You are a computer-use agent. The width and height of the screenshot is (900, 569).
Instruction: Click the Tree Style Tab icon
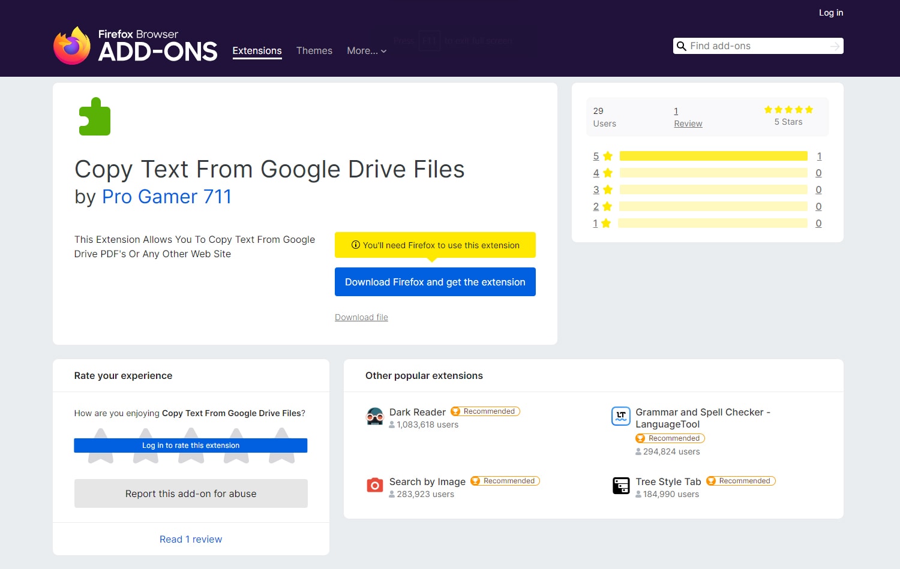pyautogui.click(x=621, y=486)
